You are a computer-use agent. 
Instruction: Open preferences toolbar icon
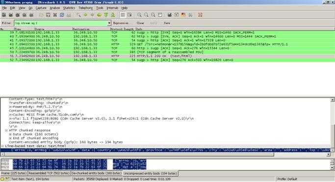pos(190,15)
